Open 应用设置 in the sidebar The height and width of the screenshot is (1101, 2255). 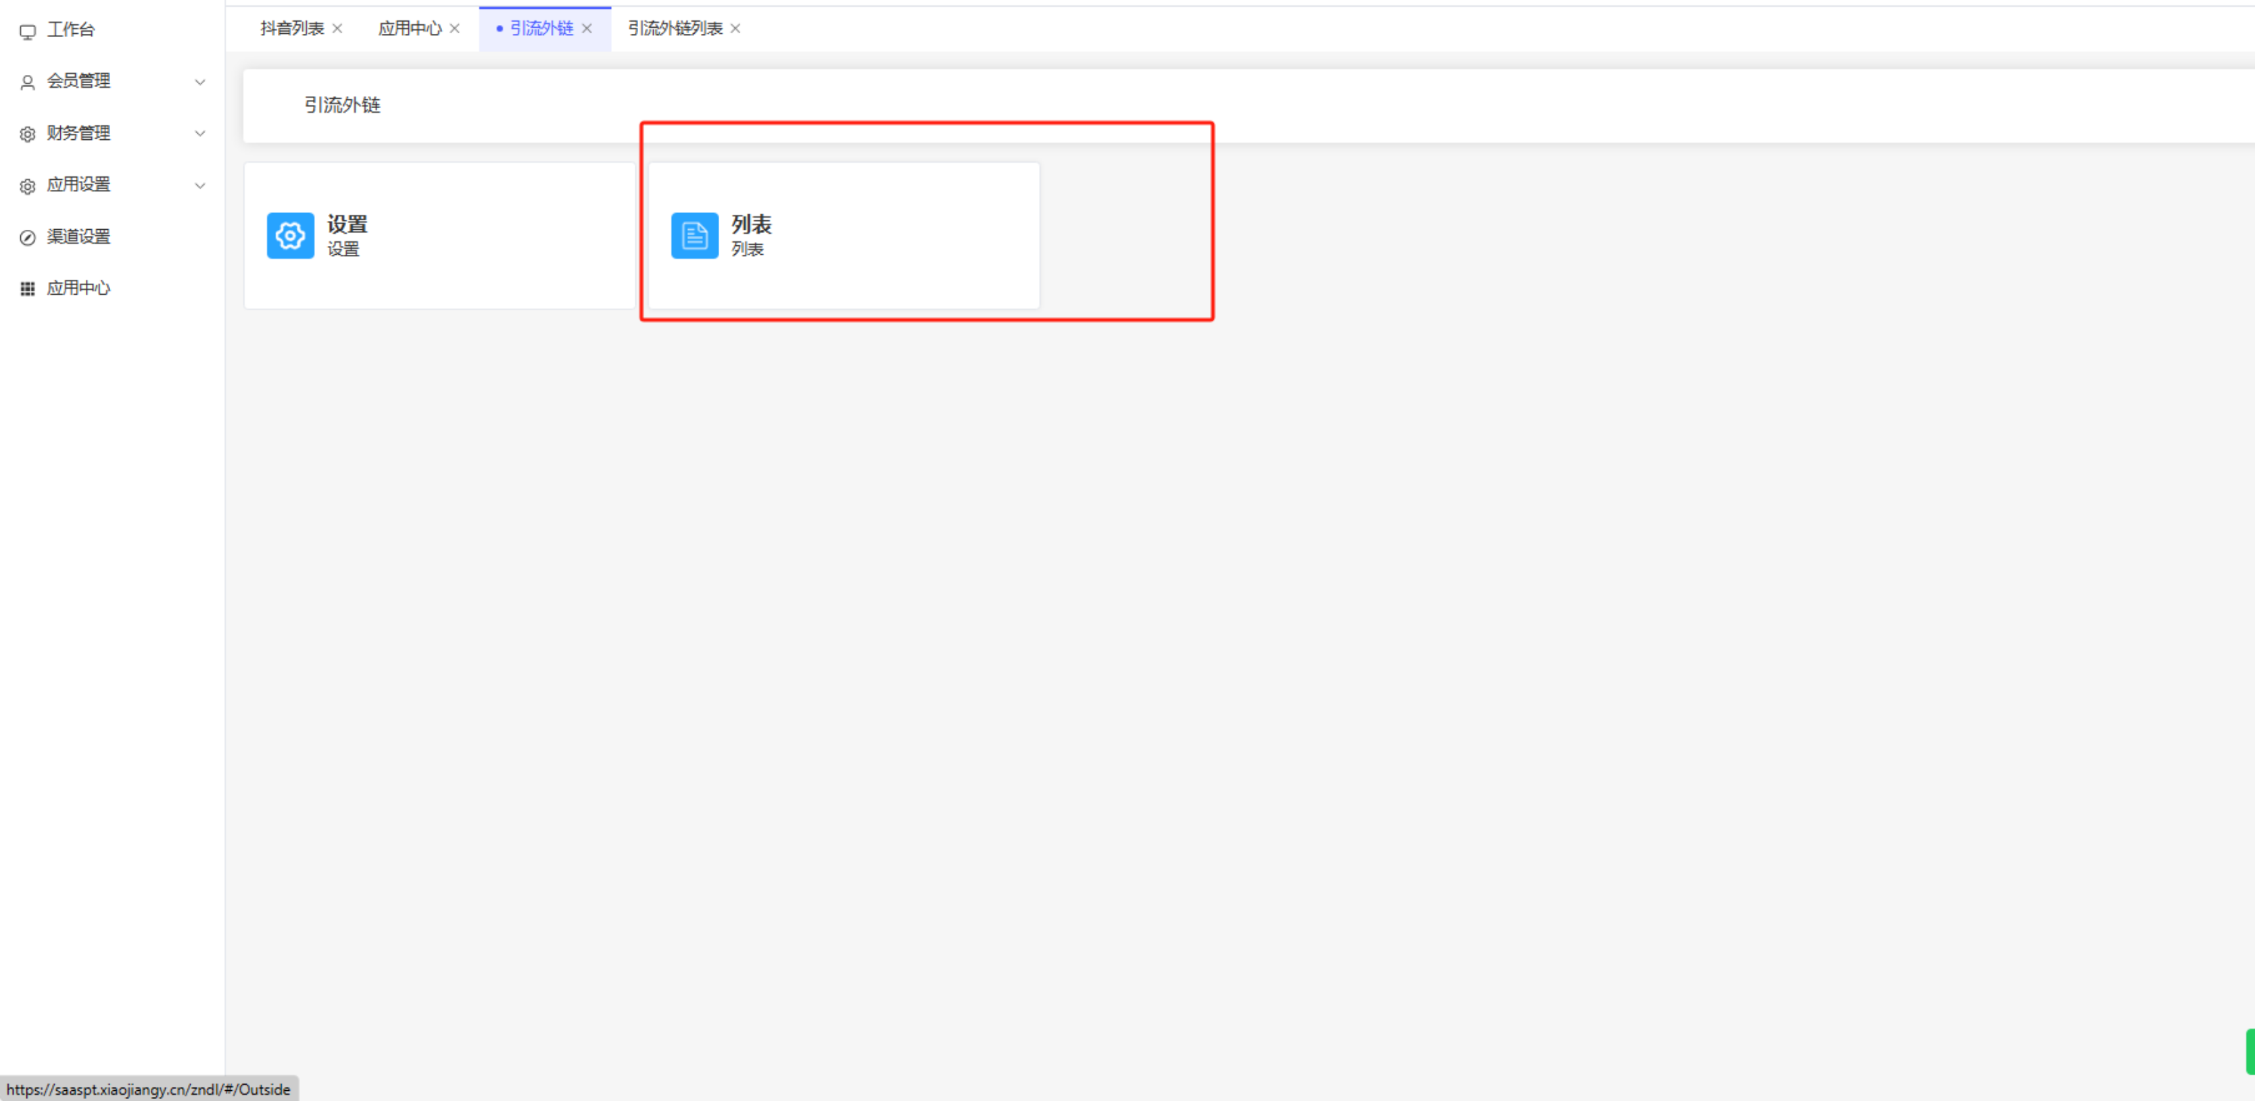(x=79, y=185)
